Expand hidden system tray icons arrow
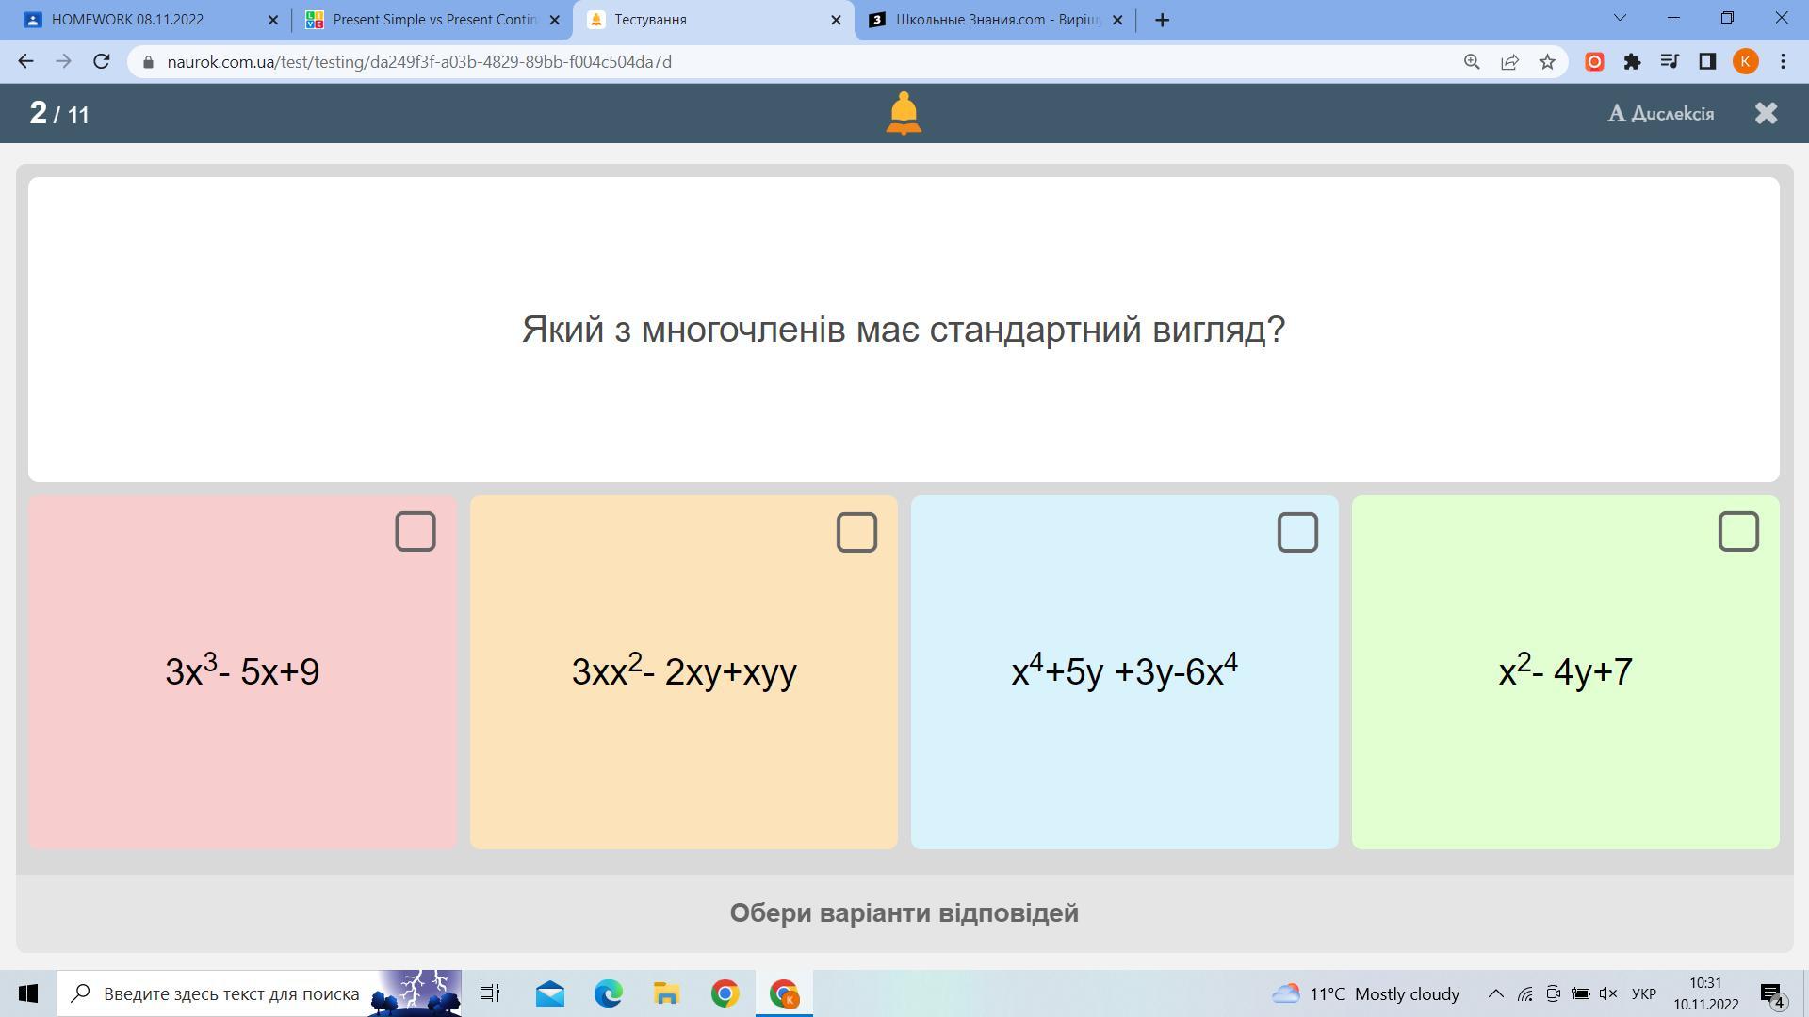Image resolution: width=1809 pixels, height=1017 pixels. [x=1495, y=993]
